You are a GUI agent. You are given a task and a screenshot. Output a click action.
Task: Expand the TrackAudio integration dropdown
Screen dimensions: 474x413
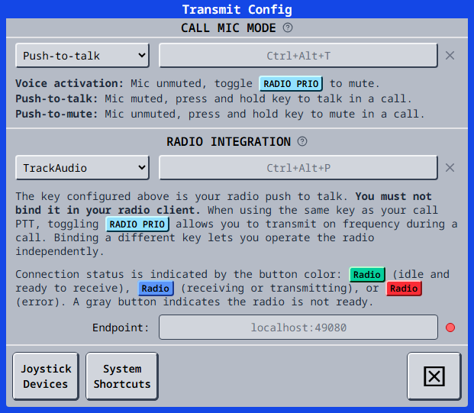82,167
